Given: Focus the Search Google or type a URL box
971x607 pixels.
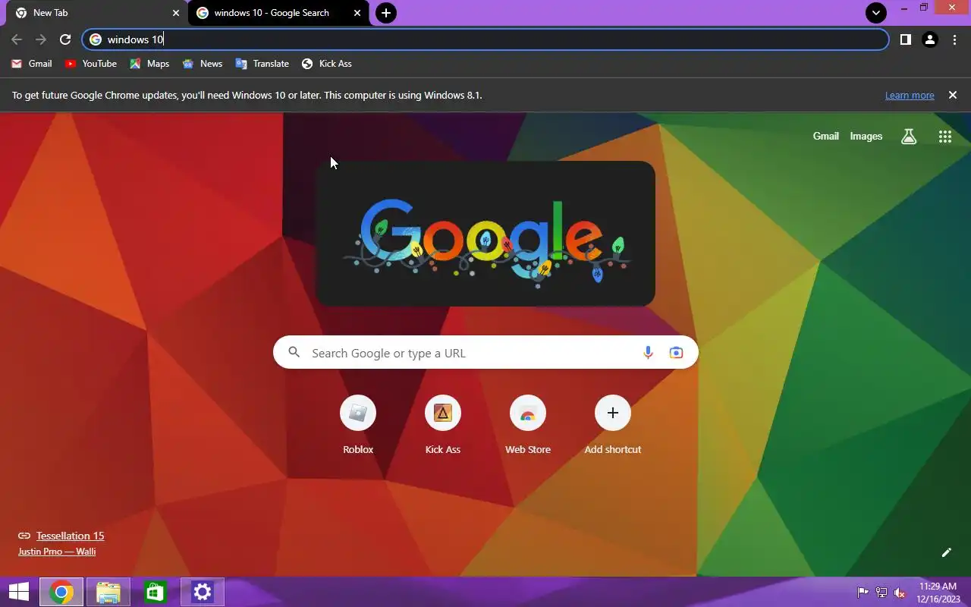Looking at the screenshot, I should click(485, 353).
